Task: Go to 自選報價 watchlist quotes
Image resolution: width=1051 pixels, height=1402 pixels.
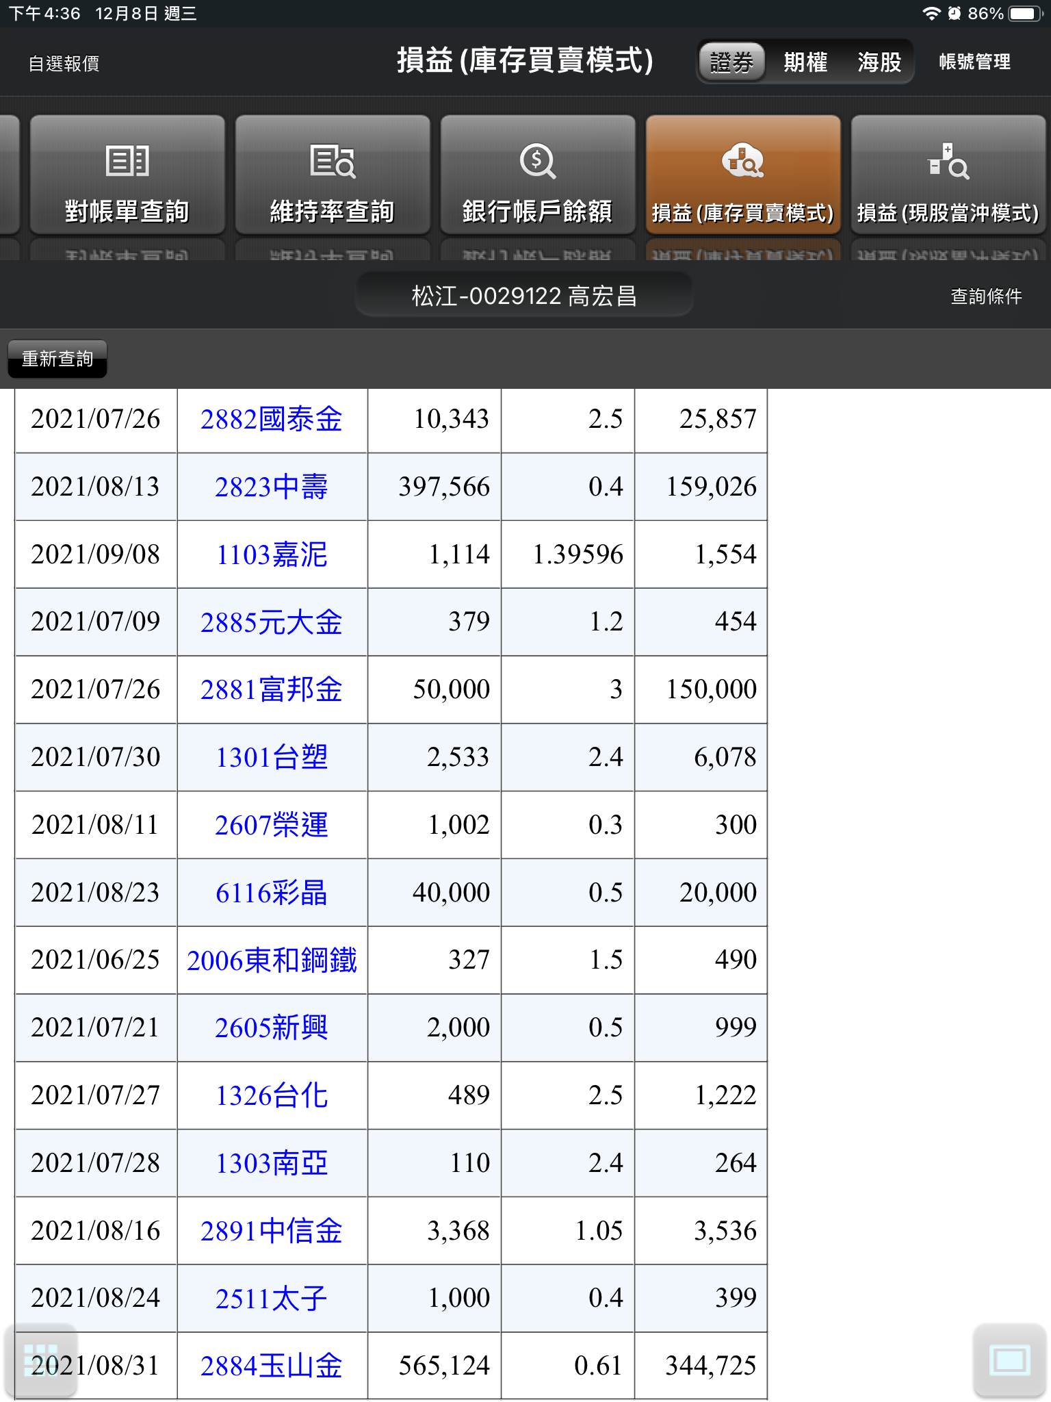Action: [64, 64]
